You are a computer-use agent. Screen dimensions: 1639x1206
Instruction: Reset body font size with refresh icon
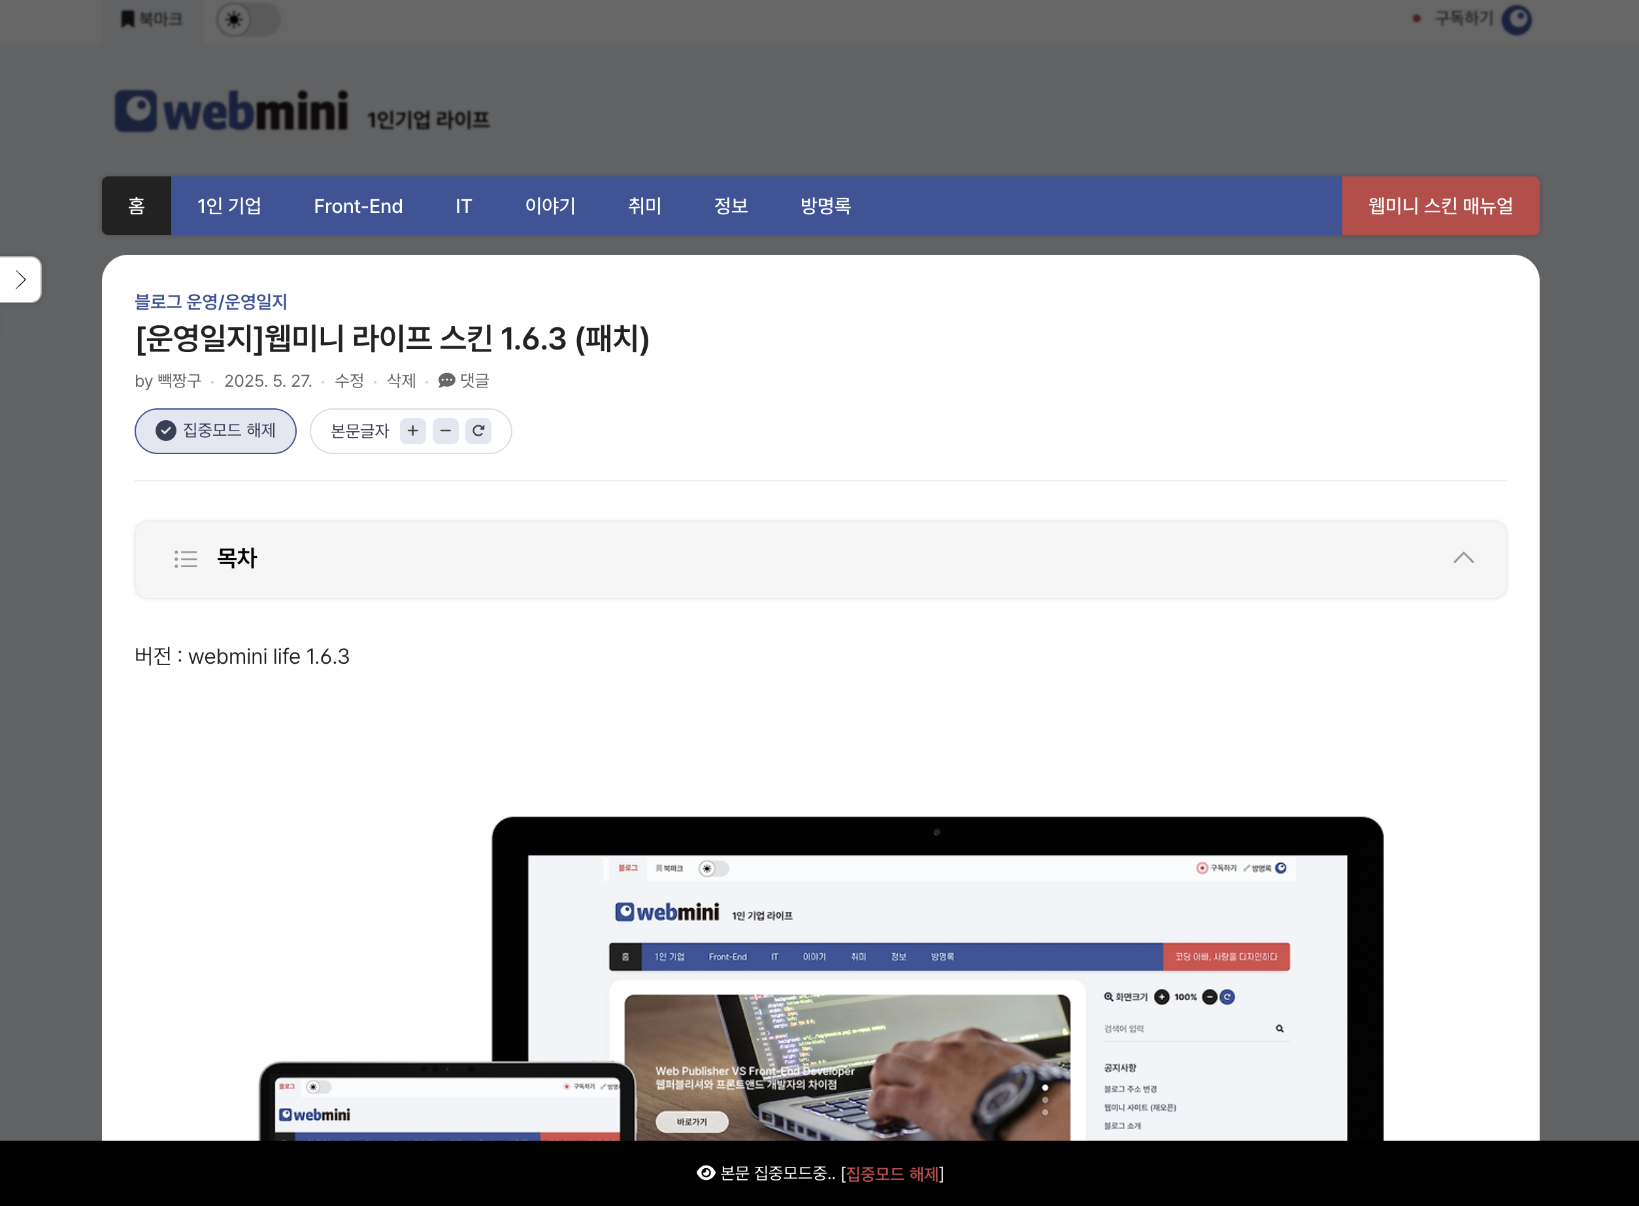click(x=478, y=431)
